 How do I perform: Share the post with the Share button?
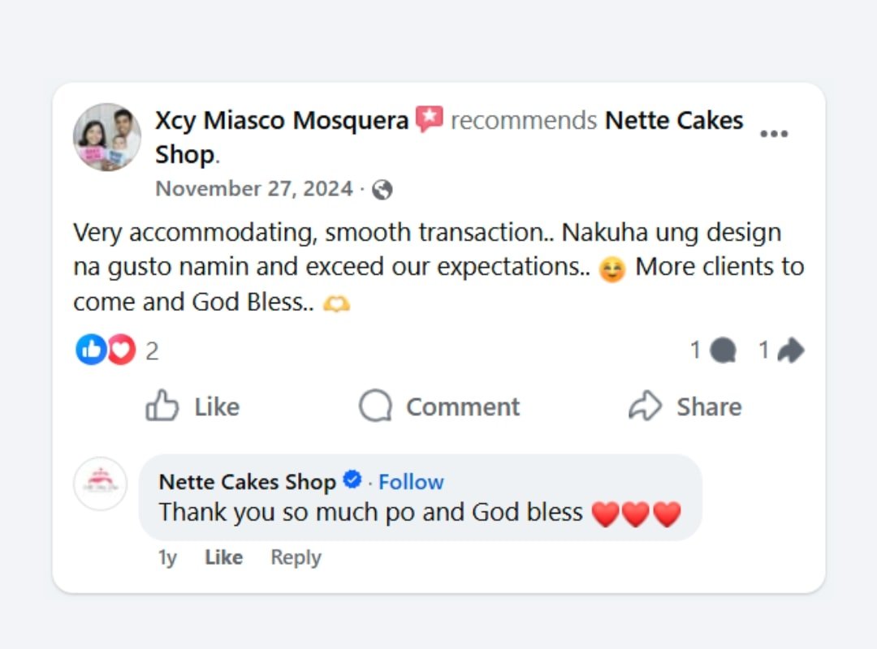685,406
